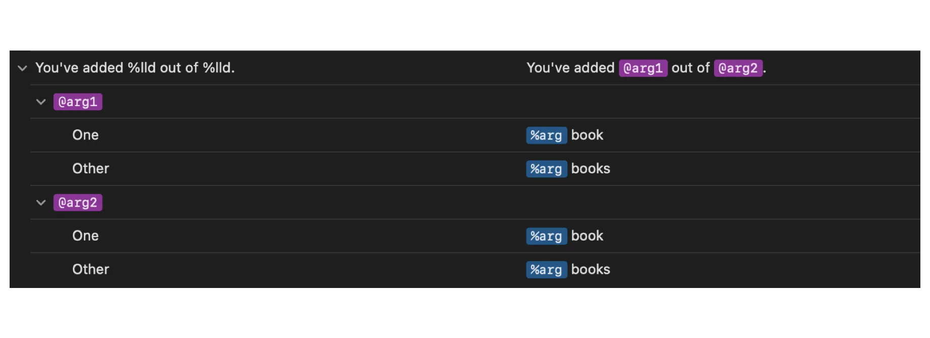Select the @arg2 token in the key column

(78, 203)
